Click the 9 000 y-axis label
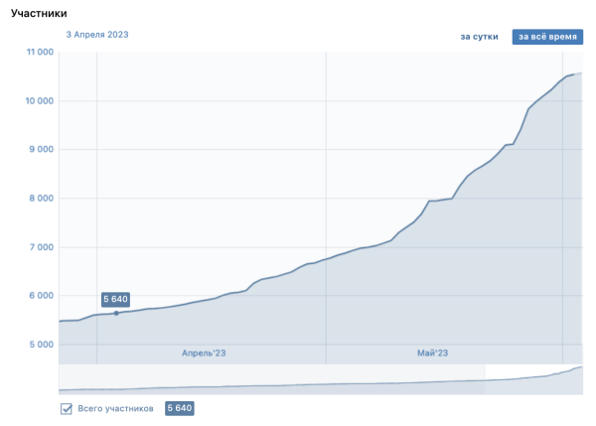This screenshot has width=596, height=426. [x=38, y=149]
